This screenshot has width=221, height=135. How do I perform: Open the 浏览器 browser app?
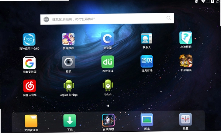click(107, 38)
